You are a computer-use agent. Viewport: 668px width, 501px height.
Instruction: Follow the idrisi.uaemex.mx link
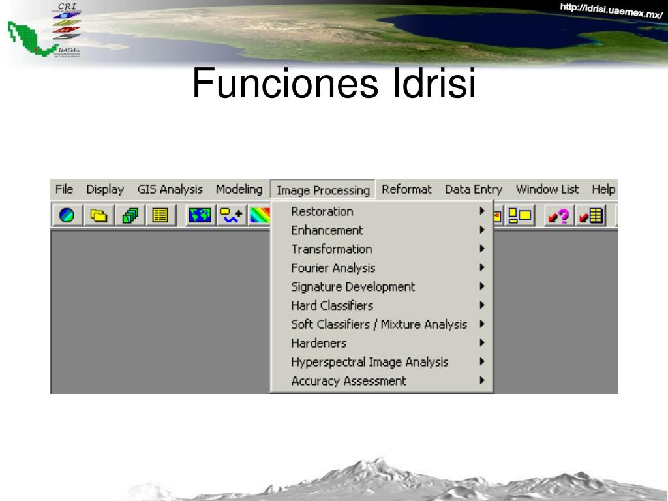(x=611, y=10)
